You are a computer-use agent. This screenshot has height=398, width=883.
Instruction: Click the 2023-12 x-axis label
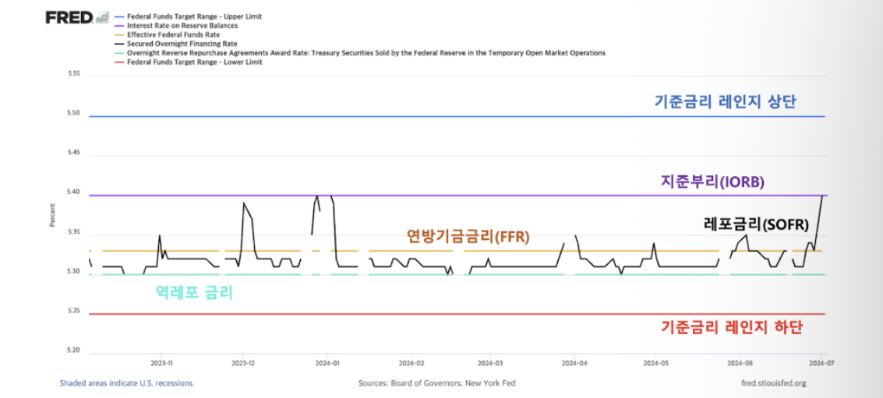[x=243, y=364]
